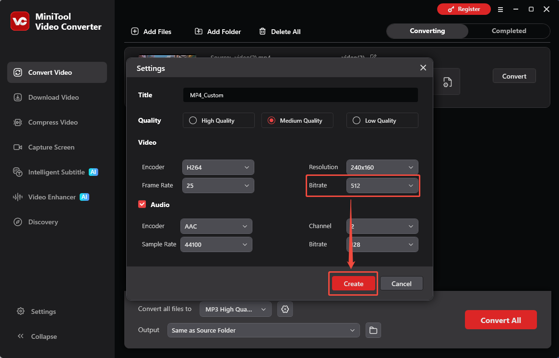Switch to the Capture Screen section
Screen dimensions: 559x358
click(x=57, y=147)
